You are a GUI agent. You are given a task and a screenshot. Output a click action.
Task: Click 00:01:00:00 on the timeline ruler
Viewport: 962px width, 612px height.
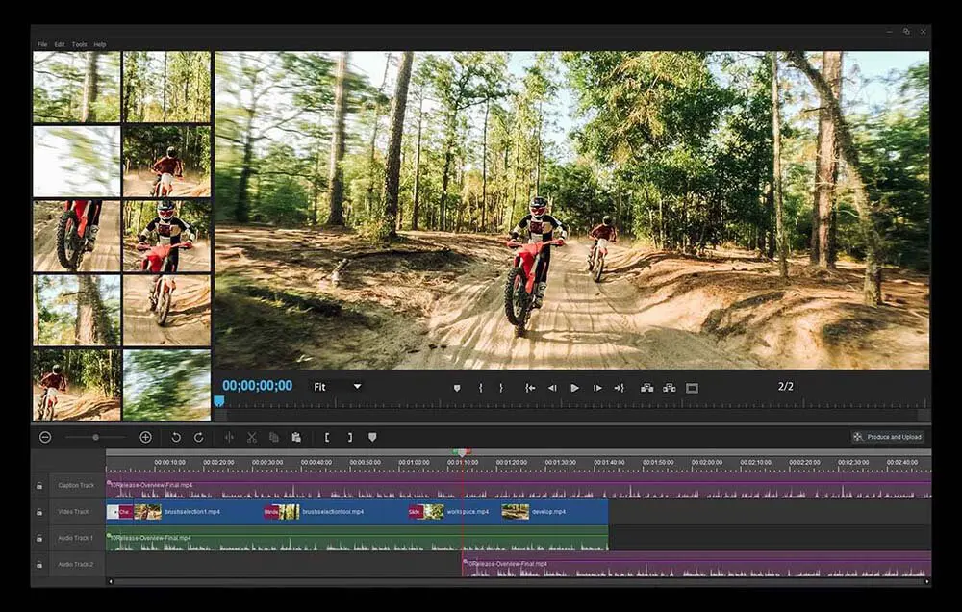coord(414,462)
